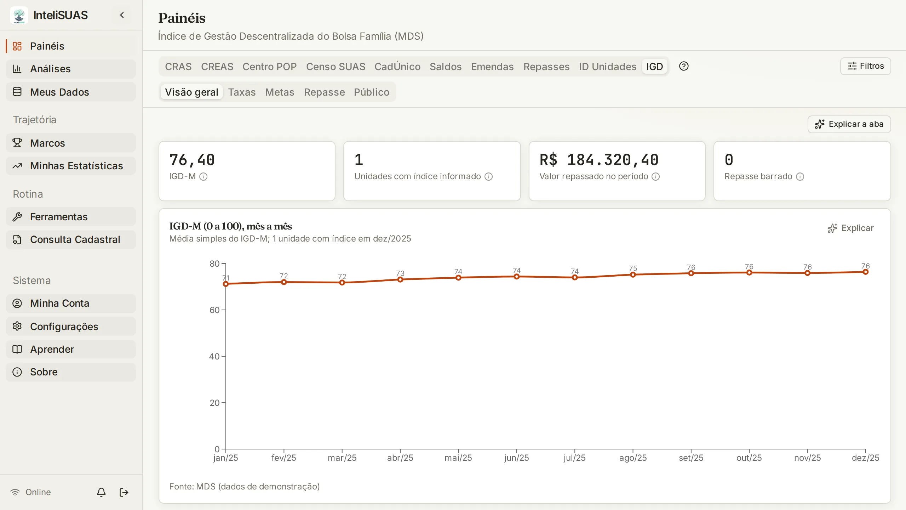Image resolution: width=906 pixels, height=510 pixels.
Task: Go to Meus Dados section
Action: coord(71,92)
